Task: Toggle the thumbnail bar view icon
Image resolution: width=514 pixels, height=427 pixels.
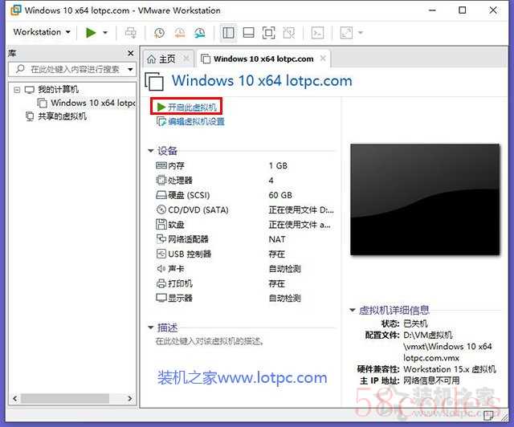Action: (x=248, y=32)
